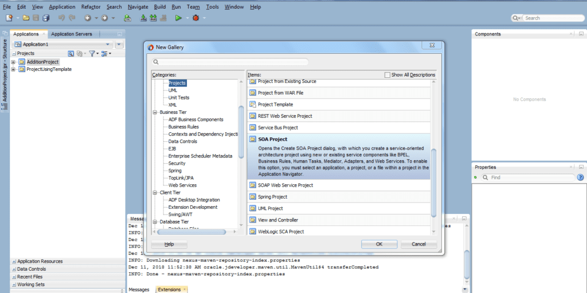The image size is (587, 293).
Task: Select ADF Business Components category
Action: click(x=196, y=120)
